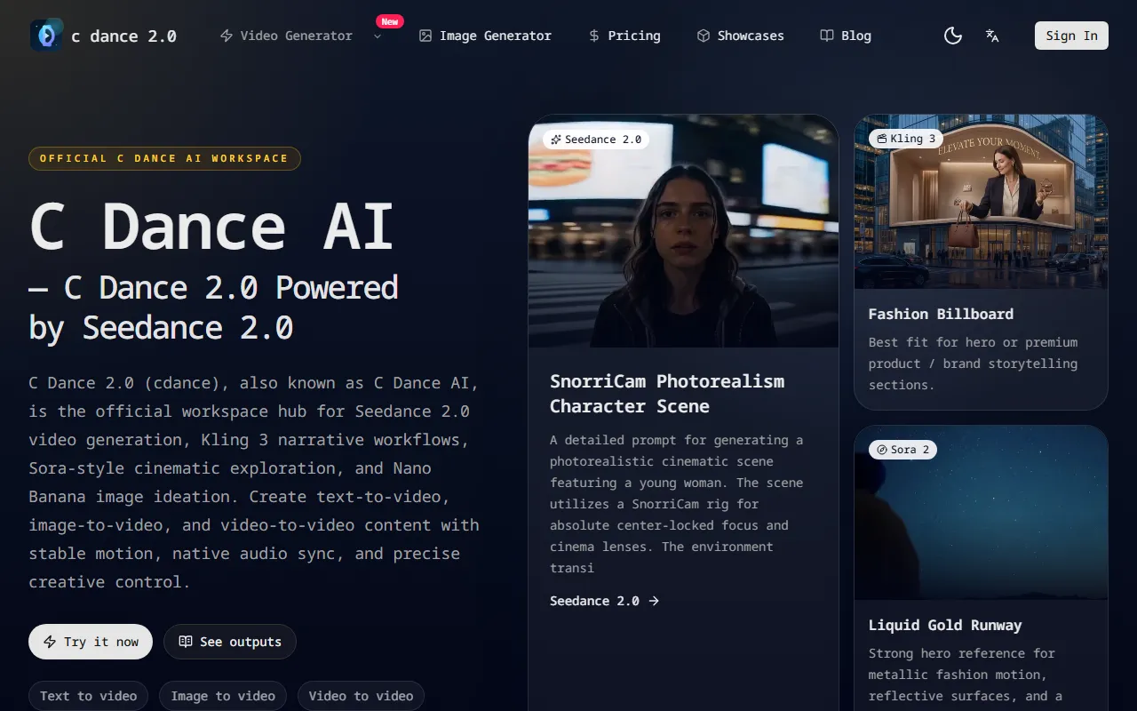Click the C Dance logo icon
Image resolution: width=1137 pixels, height=711 pixels.
point(46,36)
